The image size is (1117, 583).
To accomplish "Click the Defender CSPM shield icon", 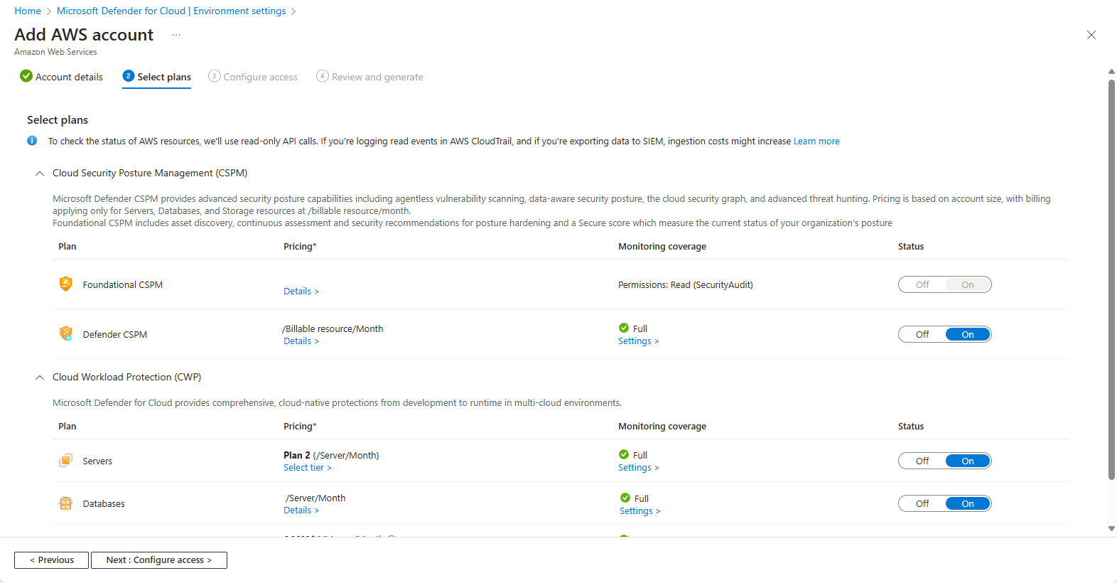I will [65, 334].
